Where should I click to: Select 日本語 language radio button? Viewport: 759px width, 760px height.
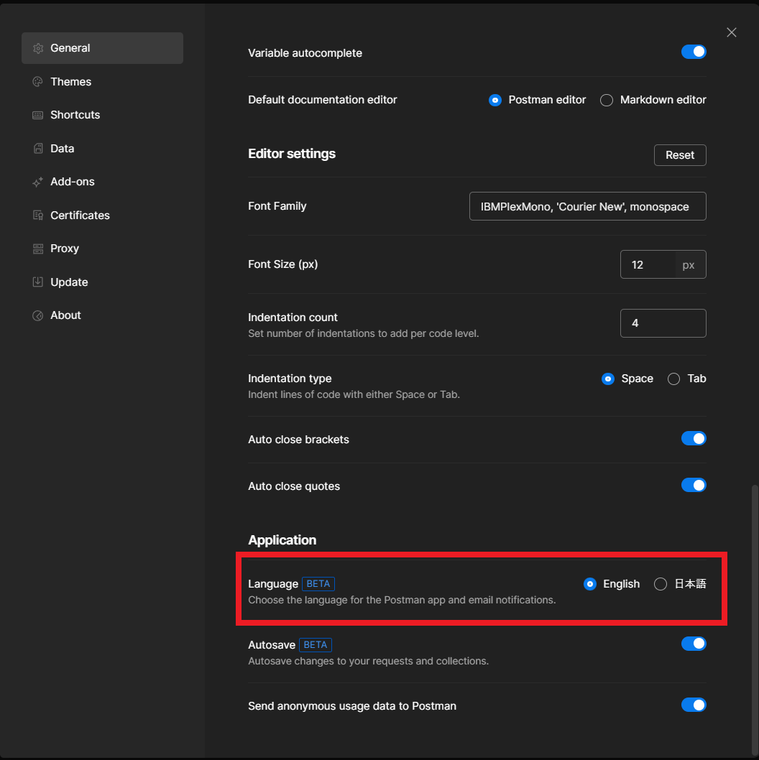pyautogui.click(x=661, y=584)
